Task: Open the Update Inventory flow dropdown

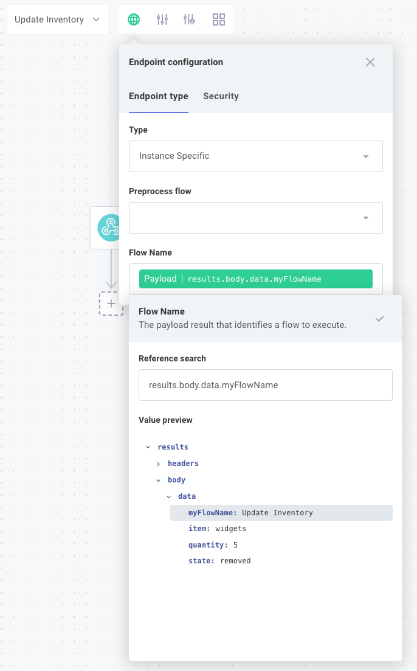Action: pyautogui.click(x=57, y=19)
